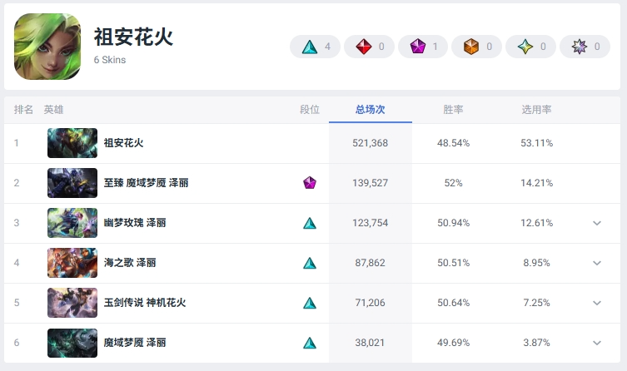Viewport: 627px width, 371px height.
Task: Expand the 魔域梦魇 泽丽 row chevron
Action: 597,343
